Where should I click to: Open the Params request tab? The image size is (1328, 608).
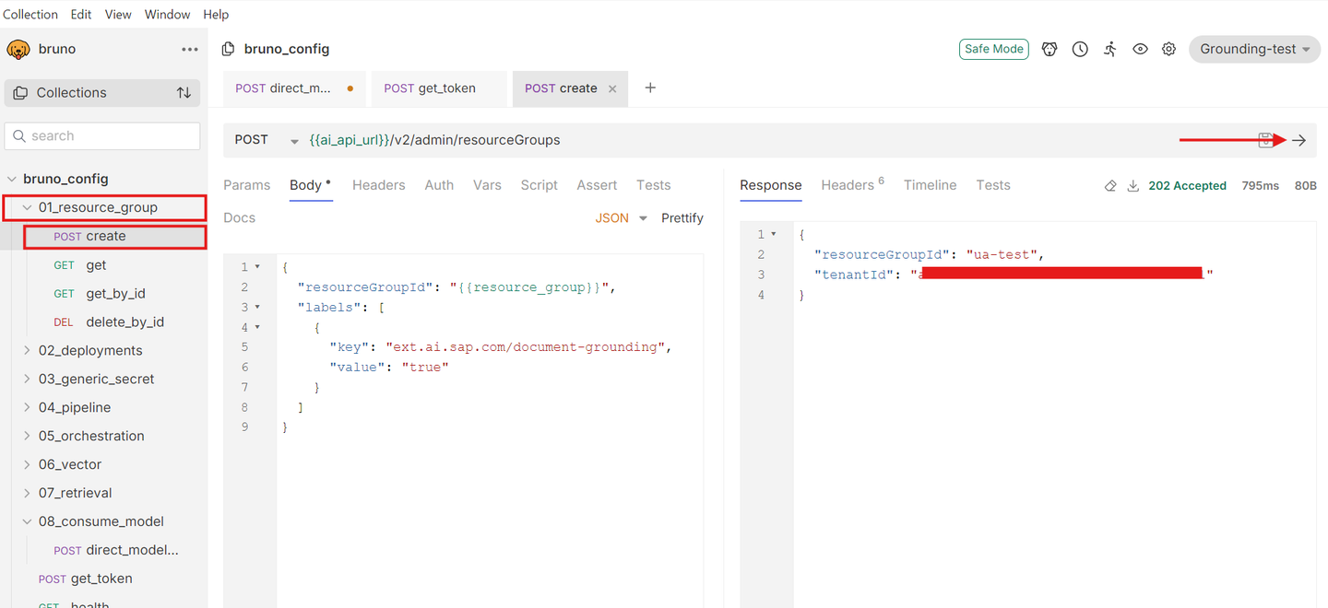247,185
